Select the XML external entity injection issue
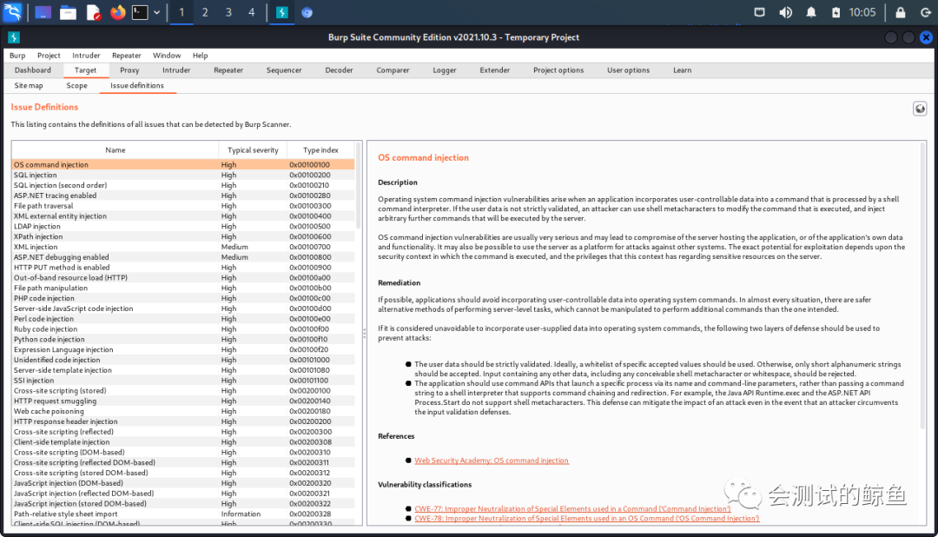Viewport: 938px width, 537px height. pyautogui.click(x=183, y=216)
